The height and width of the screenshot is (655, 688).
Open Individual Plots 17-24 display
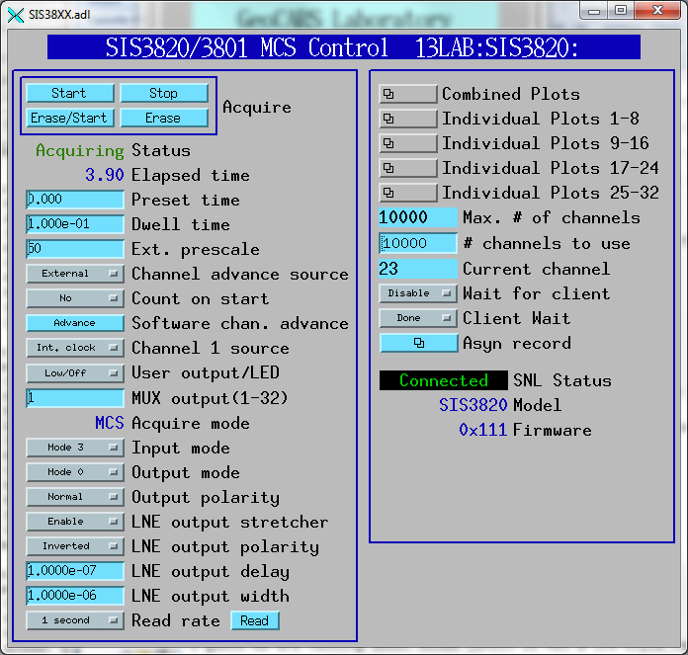pyautogui.click(x=407, y=168)
